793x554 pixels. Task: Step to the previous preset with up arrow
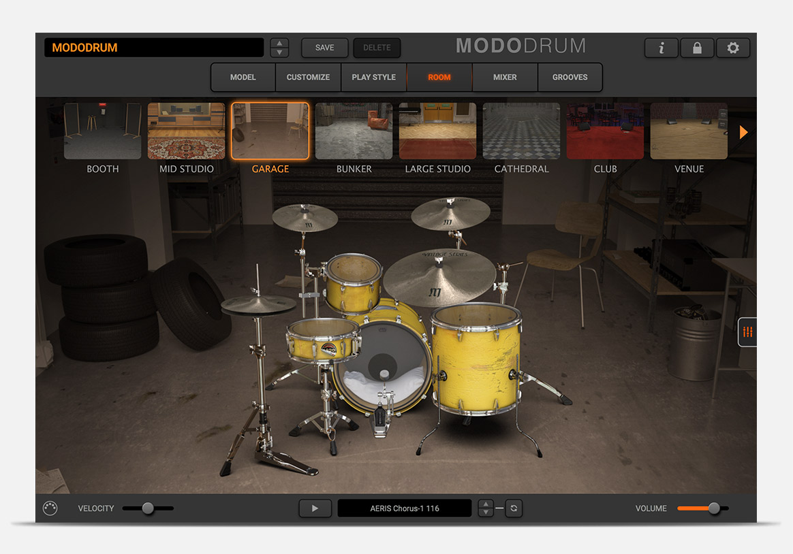pyautogui.click(x=280, y=43)
